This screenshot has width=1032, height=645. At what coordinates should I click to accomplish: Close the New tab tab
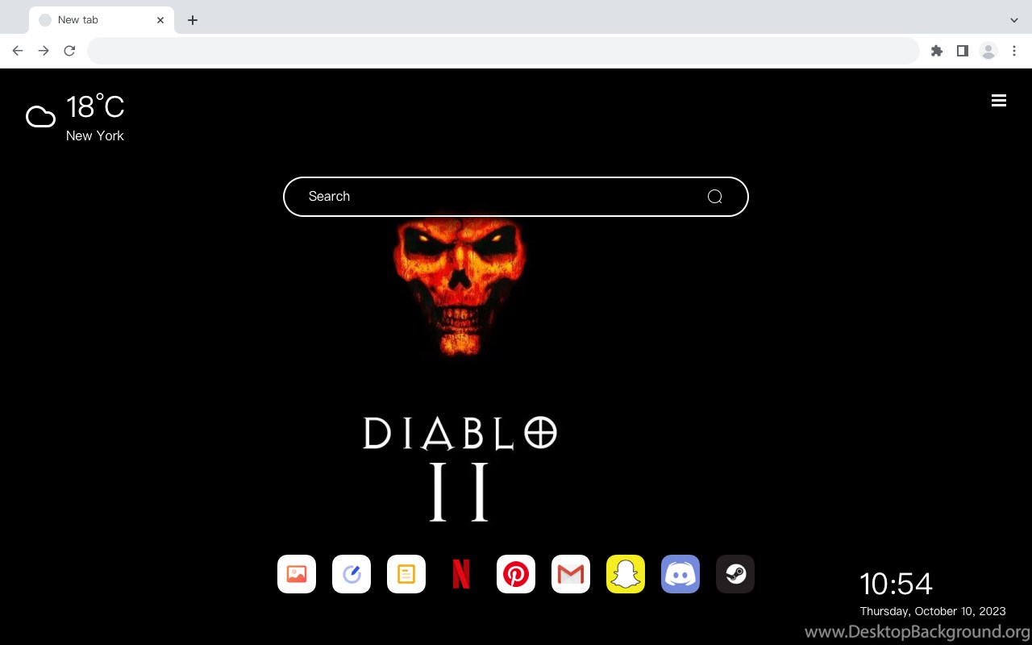(160, 20)
